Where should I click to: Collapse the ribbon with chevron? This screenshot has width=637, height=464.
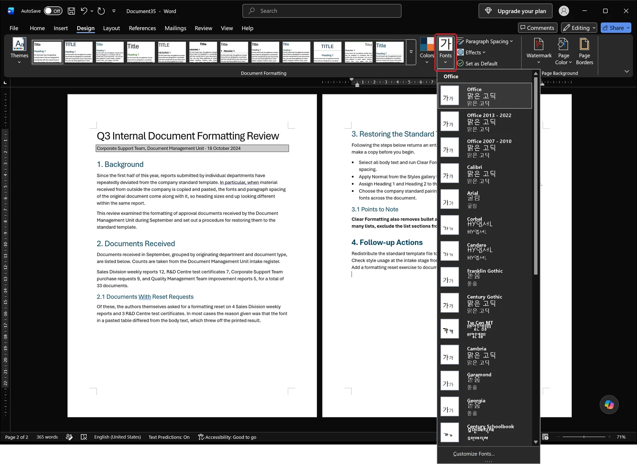pos(627,71)
